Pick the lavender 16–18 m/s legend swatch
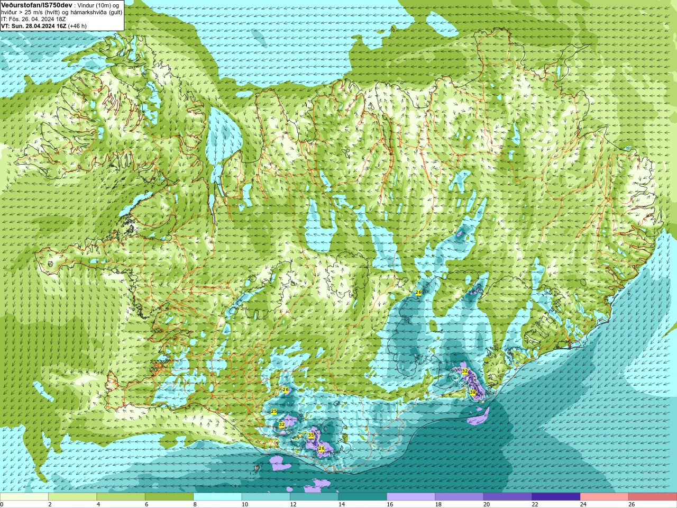This screenshot has width=677, height=508. pyautogui.click(x=411, y=497)
